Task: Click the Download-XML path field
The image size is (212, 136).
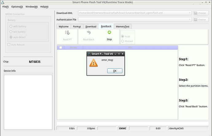Action: click(135, 13)
